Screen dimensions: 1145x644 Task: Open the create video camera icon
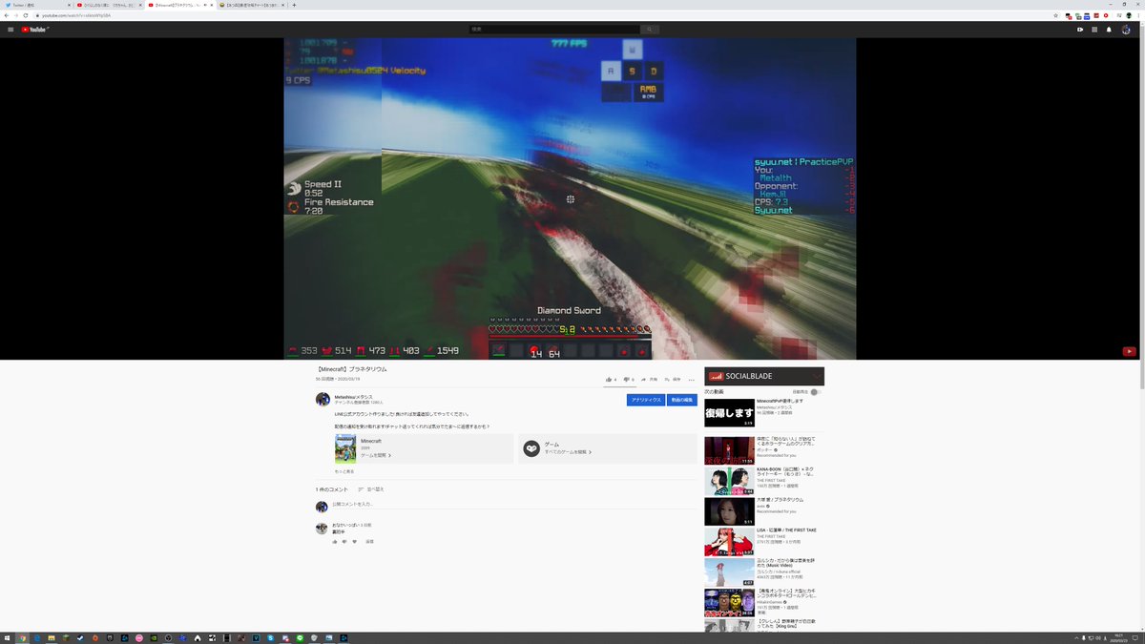click(x=1080, y=30)
